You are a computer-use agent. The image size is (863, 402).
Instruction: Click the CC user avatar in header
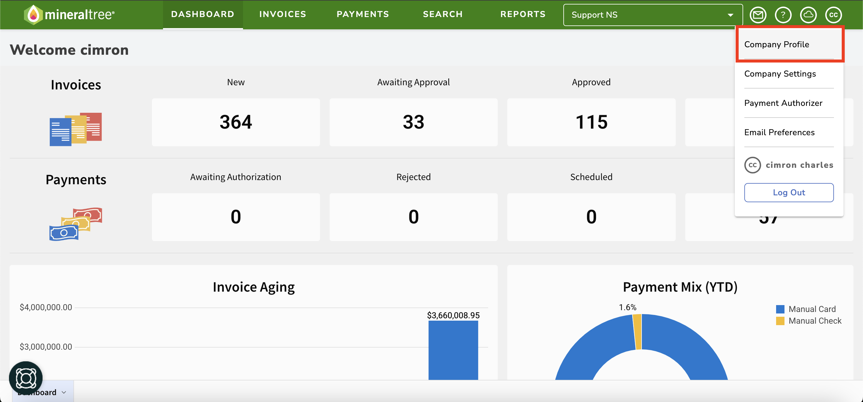click(834, 15)
